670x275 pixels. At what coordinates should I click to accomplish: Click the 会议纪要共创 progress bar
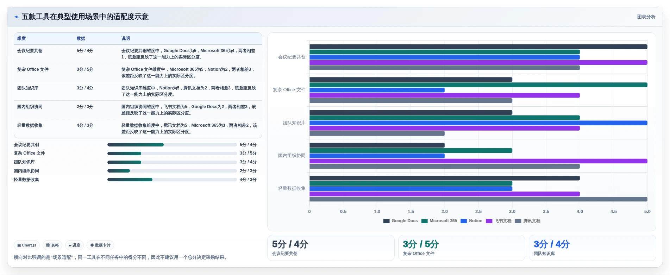tap(172, 145)
